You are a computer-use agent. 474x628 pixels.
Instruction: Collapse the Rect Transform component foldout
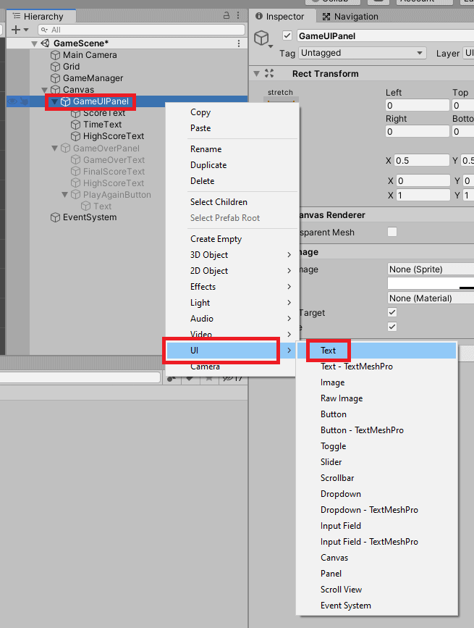coord(256,74)
